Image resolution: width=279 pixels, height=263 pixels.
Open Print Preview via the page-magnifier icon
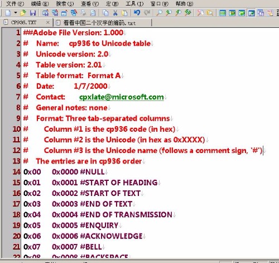point(93,13)
